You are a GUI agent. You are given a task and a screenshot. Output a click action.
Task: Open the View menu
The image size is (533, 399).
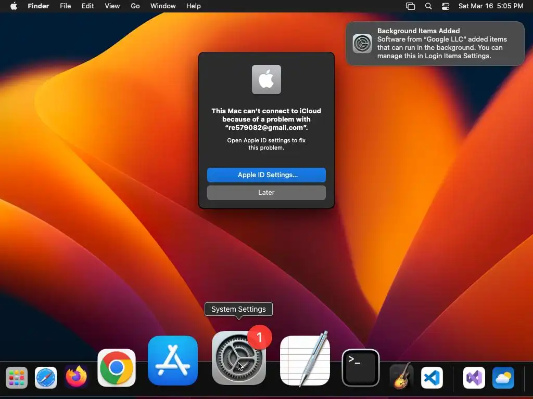112,6
